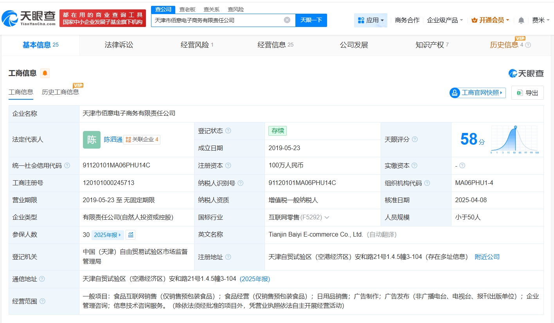Click the approval date 2025-04-08
554x323 pixels.
(x=471, y=200)
